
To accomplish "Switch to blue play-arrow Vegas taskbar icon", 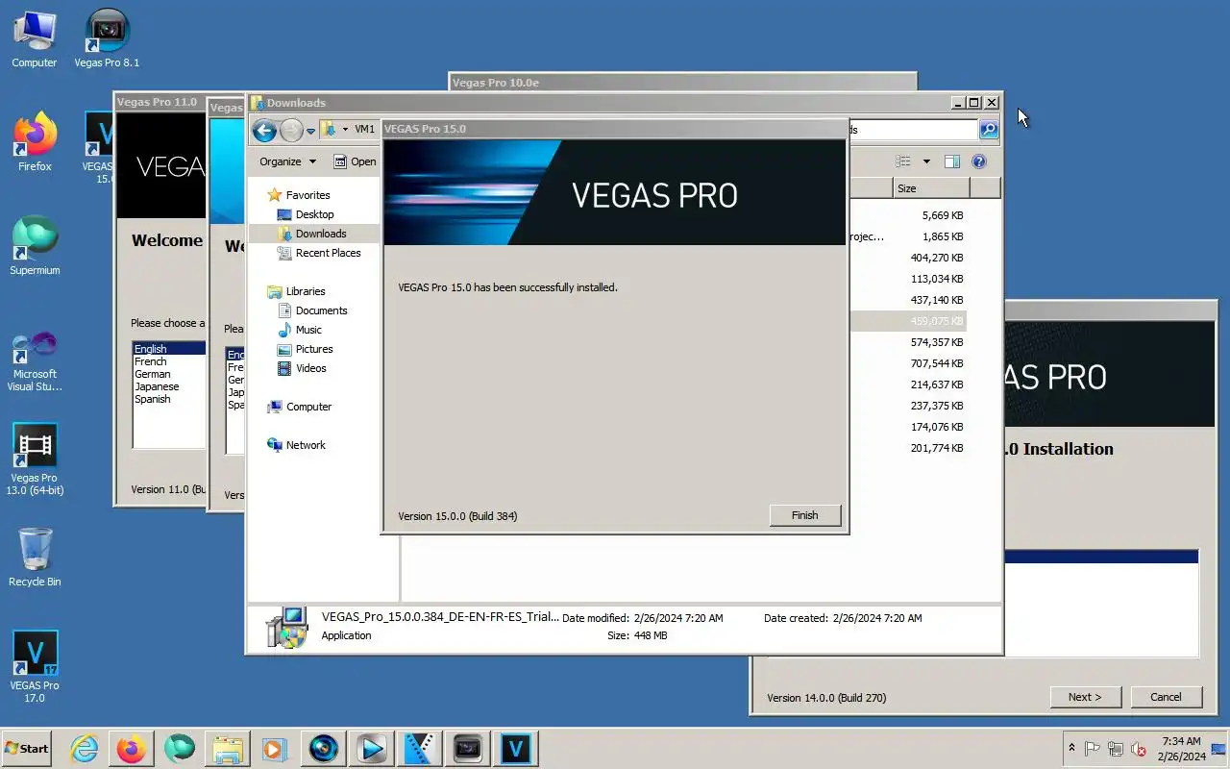I will (x=372, y=748).
